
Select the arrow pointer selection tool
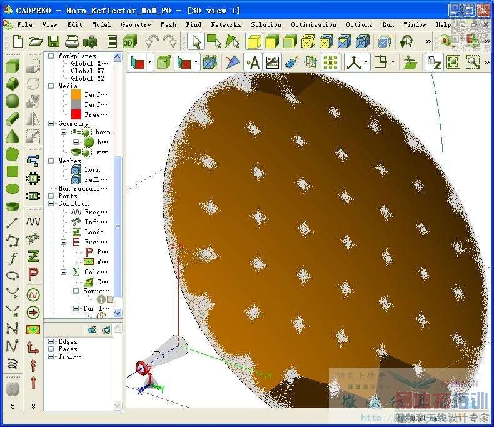196,41
